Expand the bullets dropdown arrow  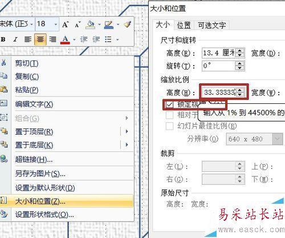coord(117,39)
